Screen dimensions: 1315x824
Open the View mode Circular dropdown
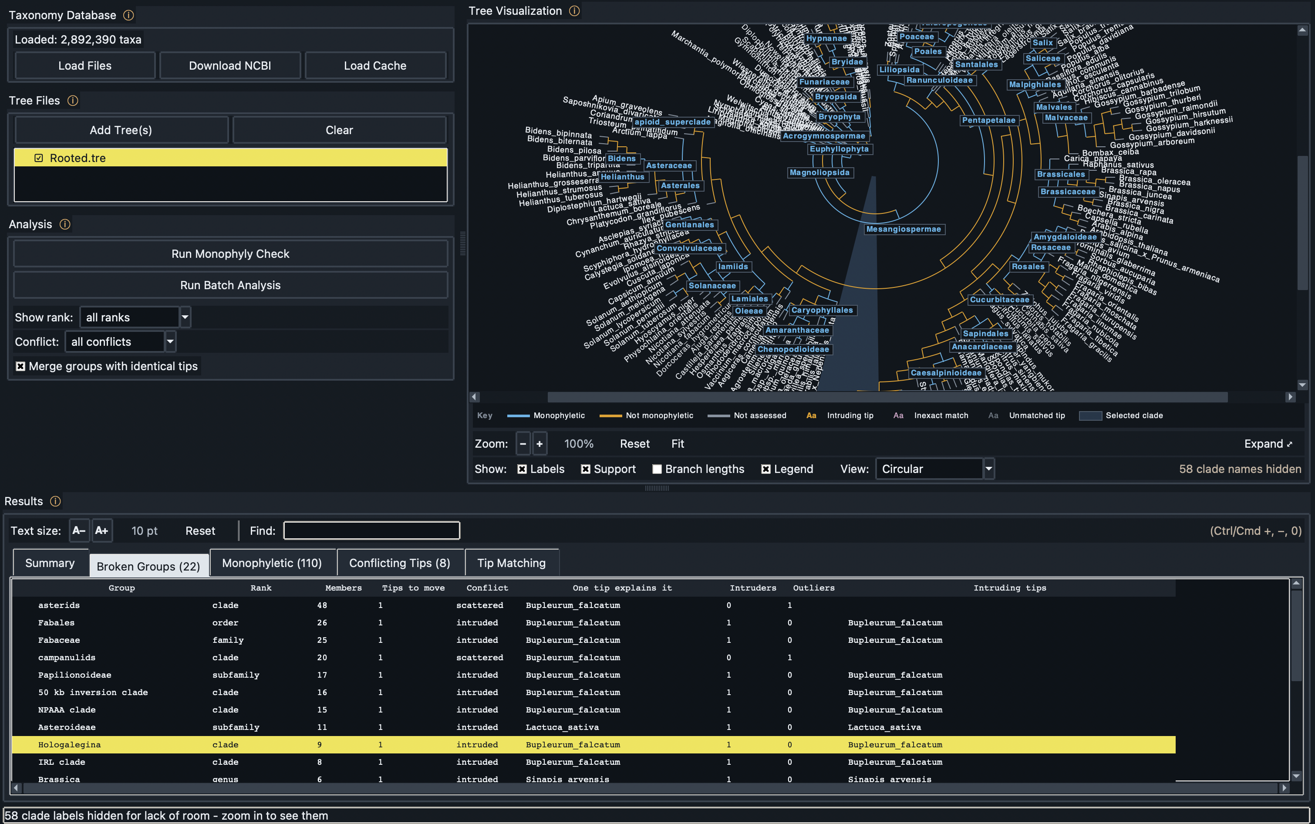tap(989, 469)
